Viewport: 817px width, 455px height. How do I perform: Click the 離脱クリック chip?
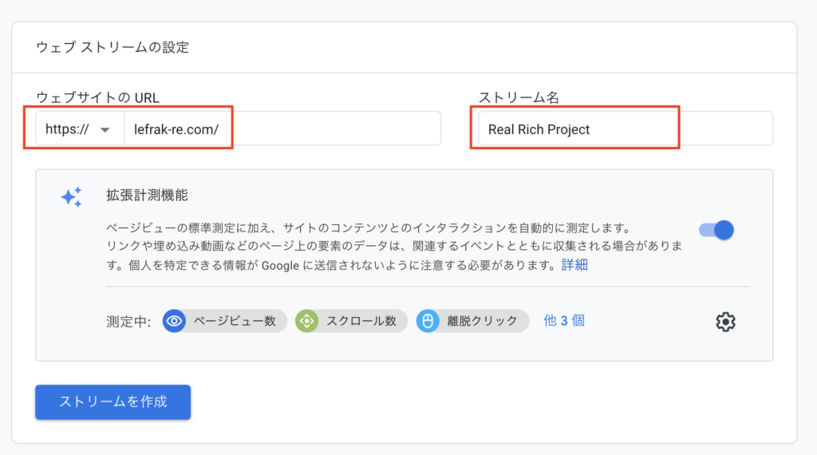tap(472, 321)
